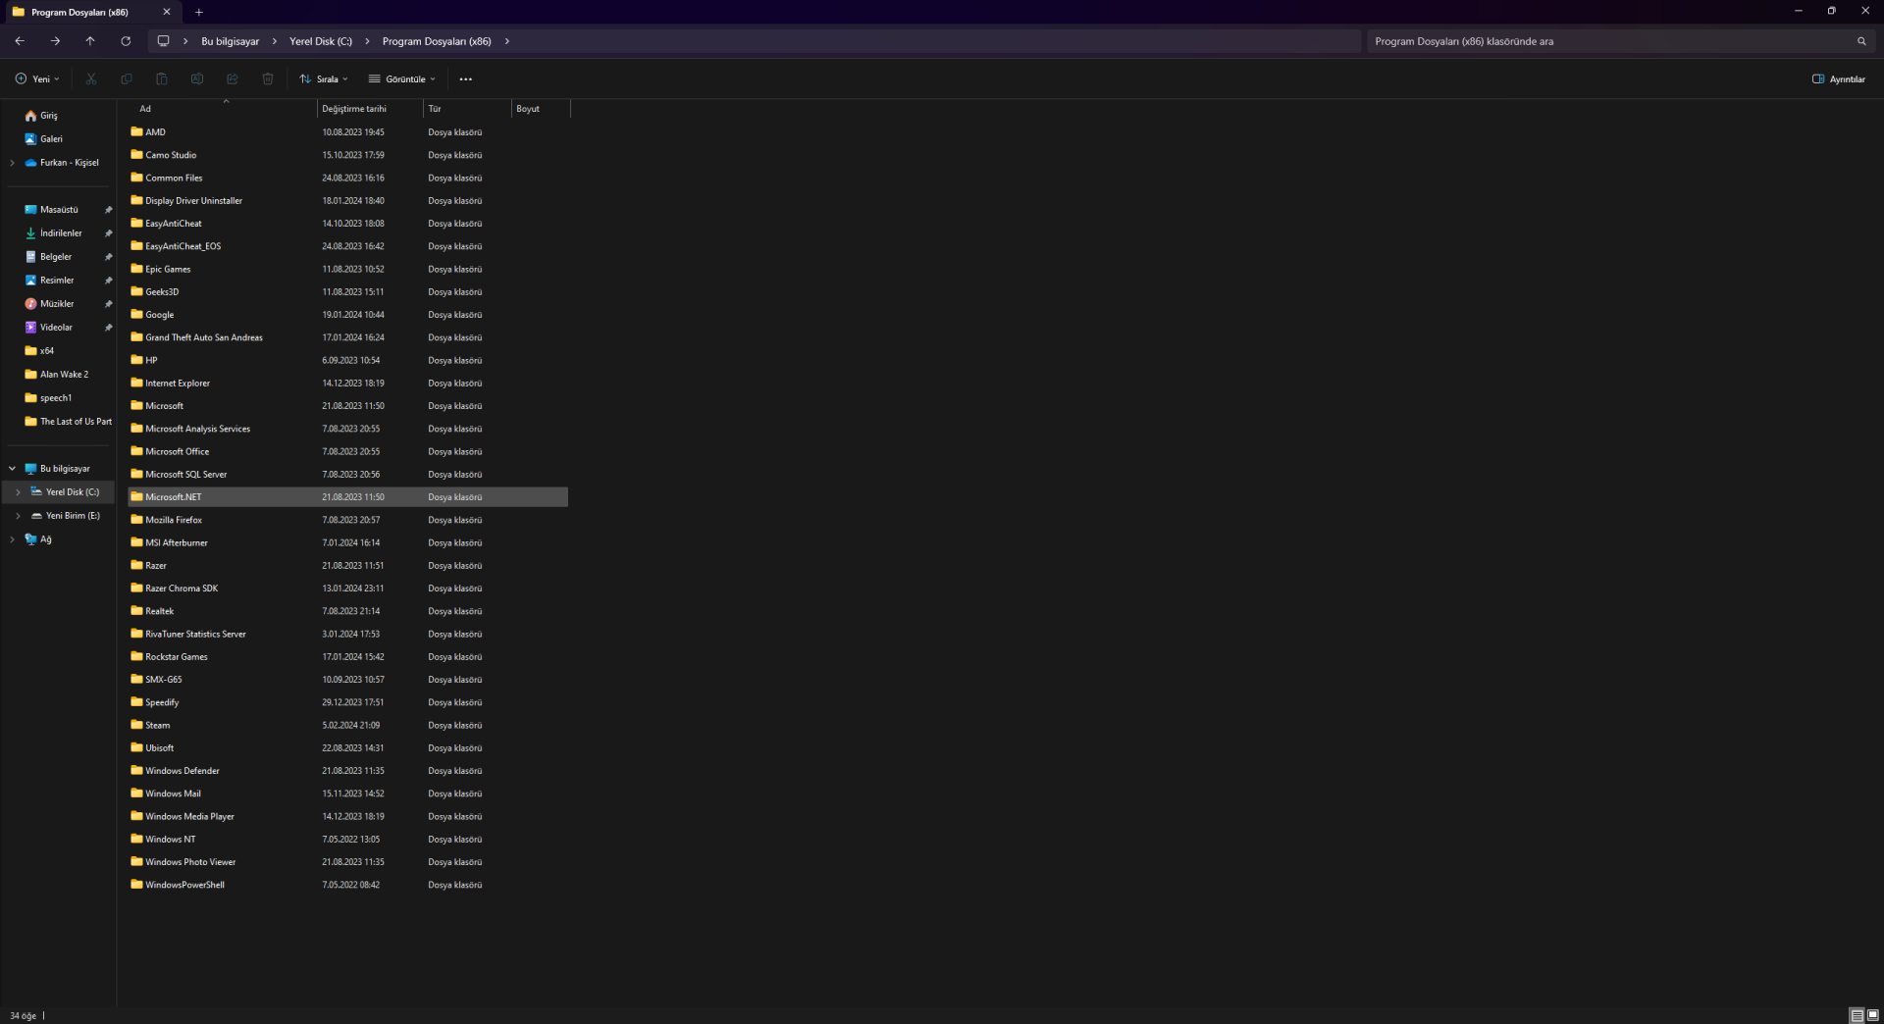Collapse the Bu bilgisayar tree node
The image size is (1884, 1024).
pos(12,469)
